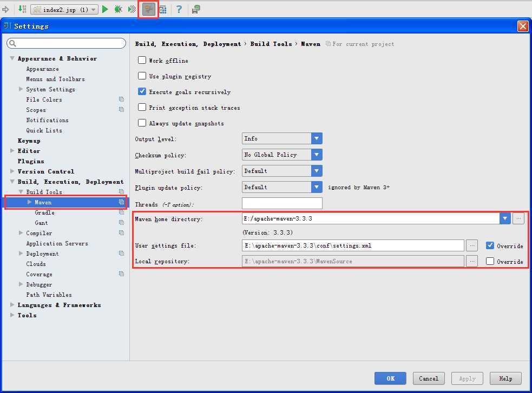Image resolution: width=532 pixels, height=393 pixels.
Task: Close the Settings dialog with X button
Action: point(523,26)
